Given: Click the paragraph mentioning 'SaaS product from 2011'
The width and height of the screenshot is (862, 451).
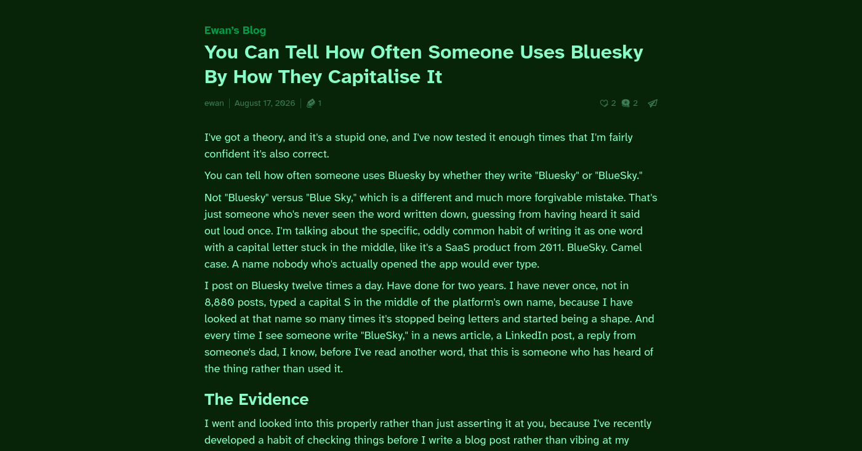Looking at the screenshot, I should coord(431,231).
